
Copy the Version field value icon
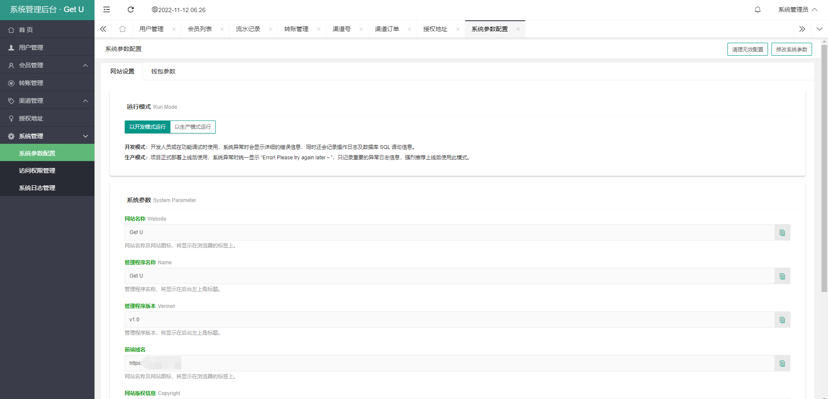782,320
